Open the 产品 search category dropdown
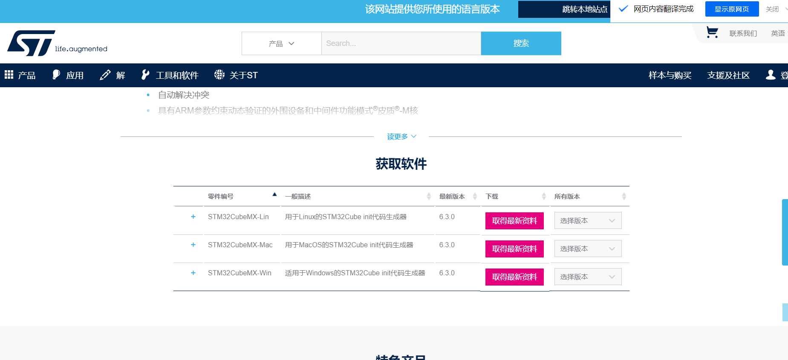Viewport: 788px width, 360px height. point(281,43)
